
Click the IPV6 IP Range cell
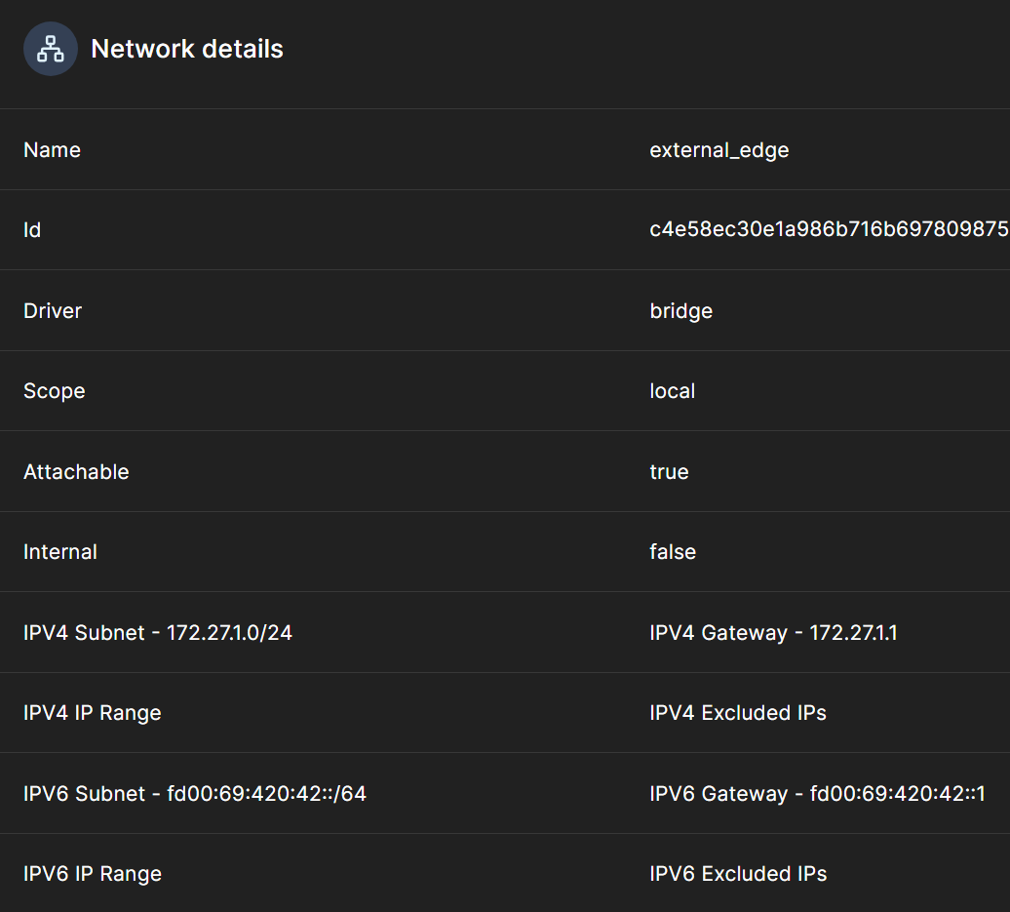point(93,874)
